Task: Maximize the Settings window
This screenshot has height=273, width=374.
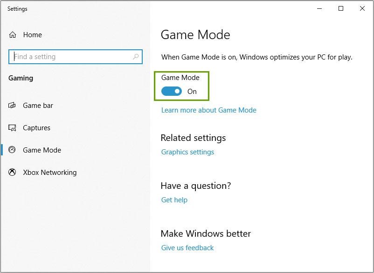Action: pyautogui.click(x=341, y=8)
